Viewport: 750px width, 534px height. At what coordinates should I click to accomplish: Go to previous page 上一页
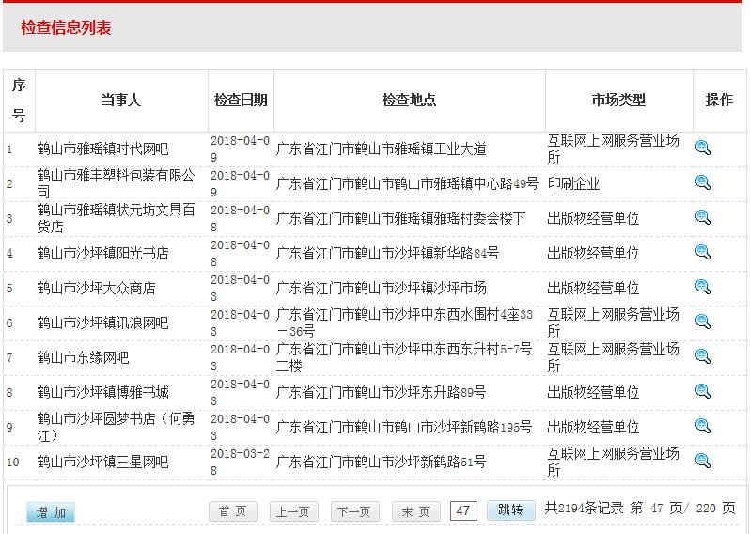pyautogui.click(x=294, y=511)
